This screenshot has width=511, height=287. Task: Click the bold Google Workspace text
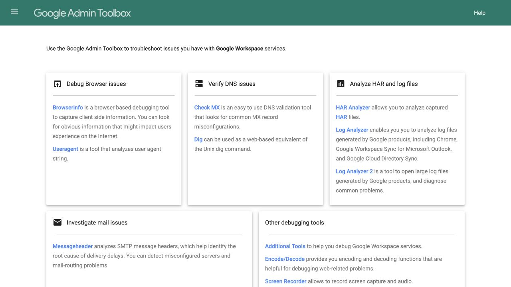point(240,49)
